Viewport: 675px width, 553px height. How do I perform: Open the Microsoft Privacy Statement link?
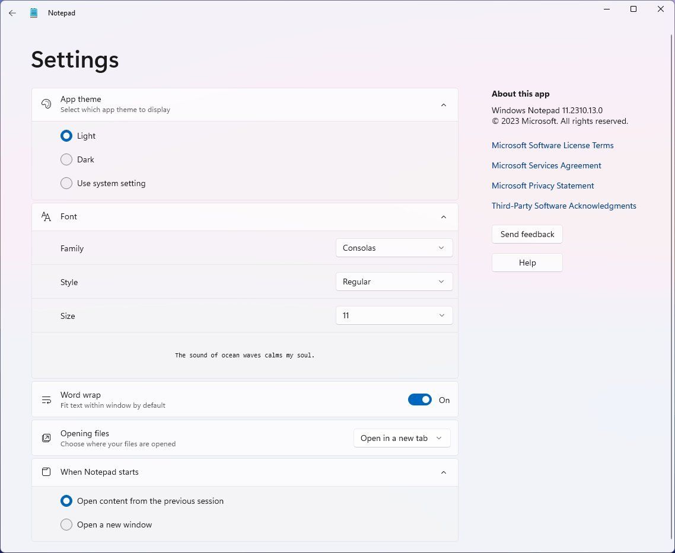[x=543, y=186]
